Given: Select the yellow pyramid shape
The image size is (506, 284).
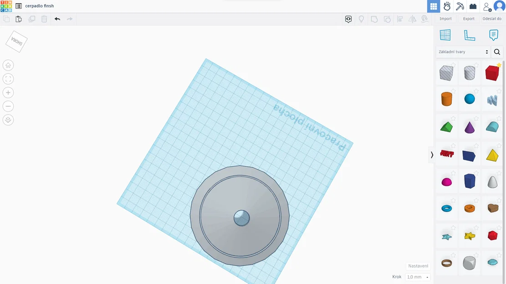Looking at the screenshot, I should click(492, 155).
